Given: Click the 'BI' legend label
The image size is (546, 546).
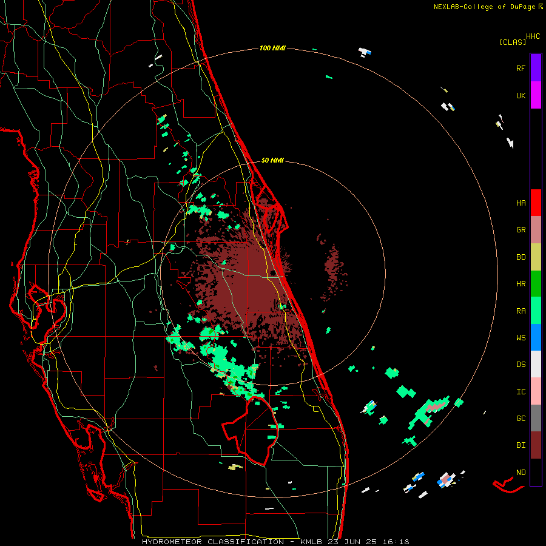Looking at the screenshot, I should click(521, 445).
